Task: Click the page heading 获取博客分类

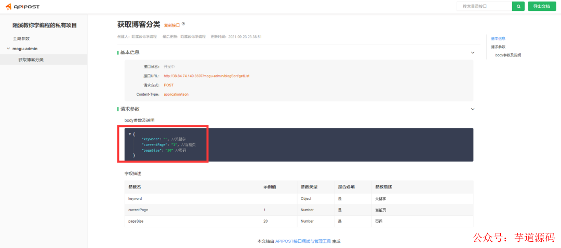Action: [x=139, y=24]
